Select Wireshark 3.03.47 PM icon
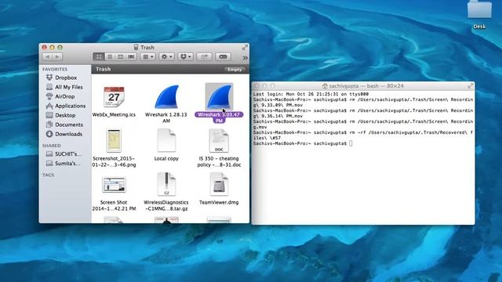Screen dimensions: 502x282 (219, 96)
